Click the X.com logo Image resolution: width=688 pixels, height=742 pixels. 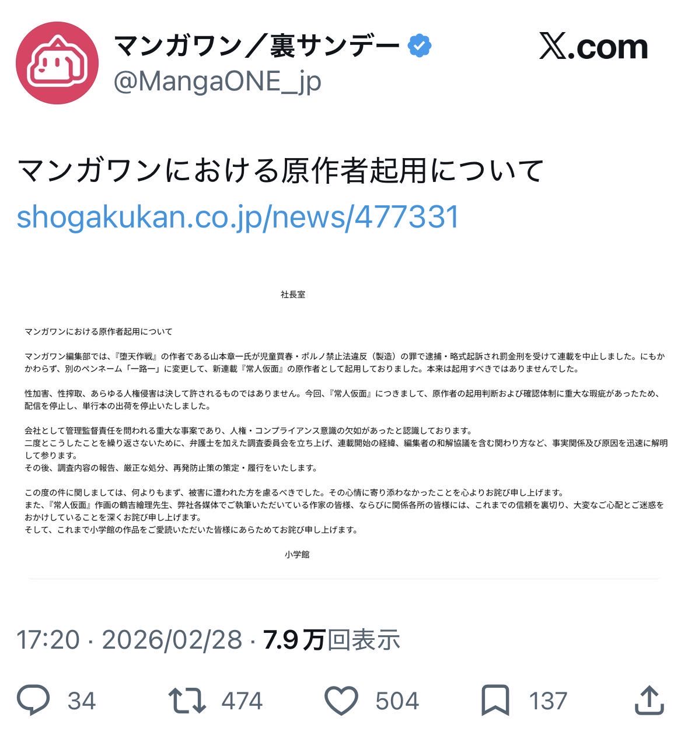[x=593, y=47]
